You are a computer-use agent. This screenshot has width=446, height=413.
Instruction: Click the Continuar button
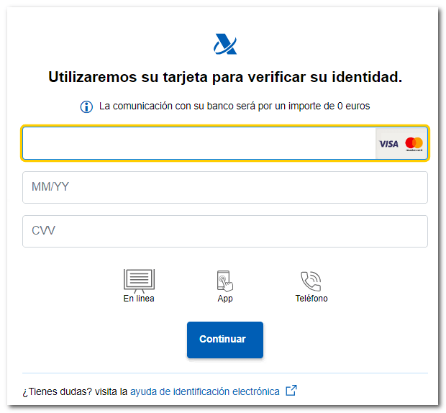pos(225,340)
